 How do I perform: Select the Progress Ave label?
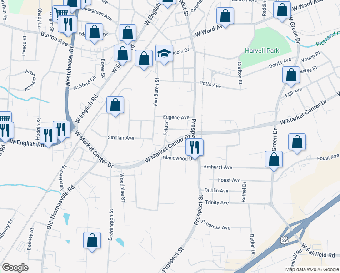pos(216,225)
